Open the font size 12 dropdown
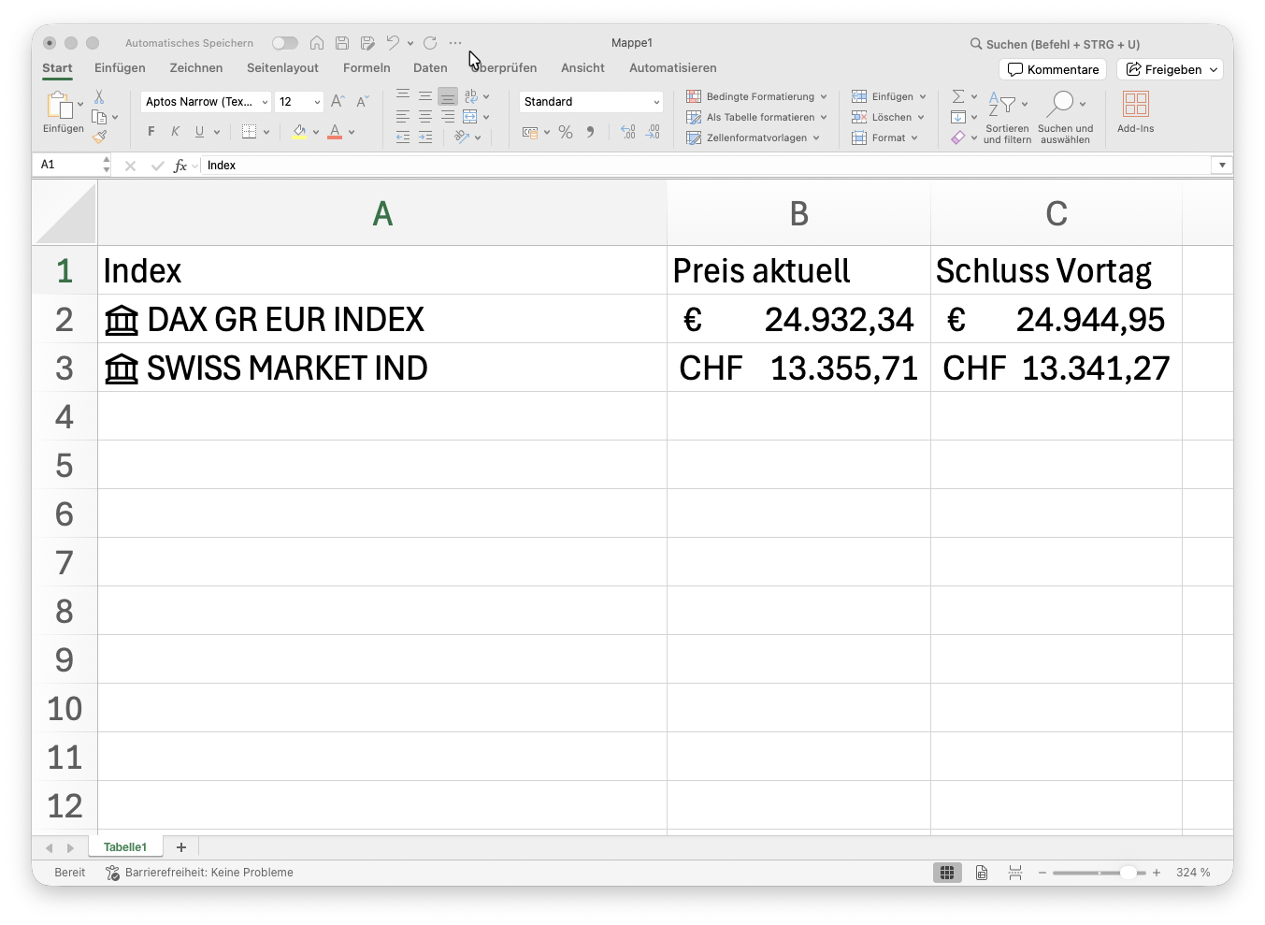This screenshot has height=925, width=1265. click(317, 102)
